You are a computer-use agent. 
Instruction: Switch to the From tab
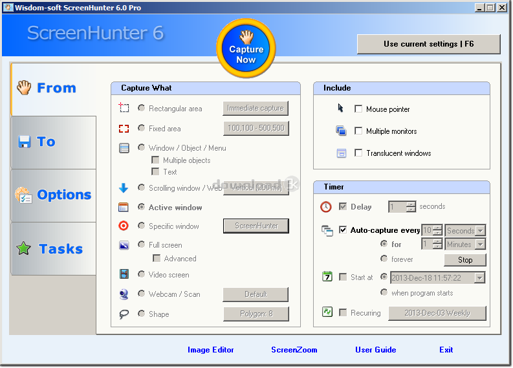53,89
